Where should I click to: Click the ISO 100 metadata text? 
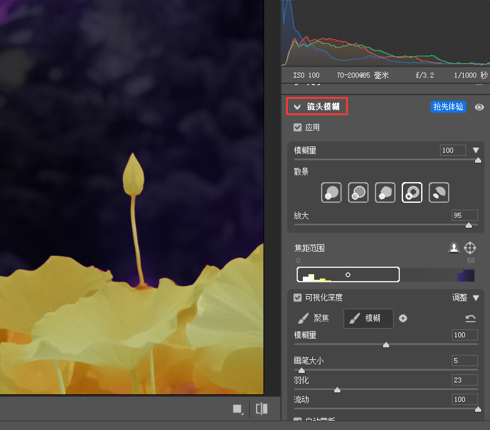(306, 75)
